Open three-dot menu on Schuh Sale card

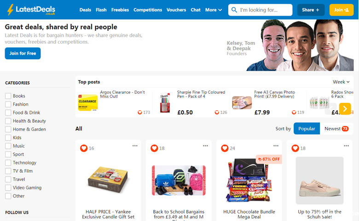tap(347, 146)
